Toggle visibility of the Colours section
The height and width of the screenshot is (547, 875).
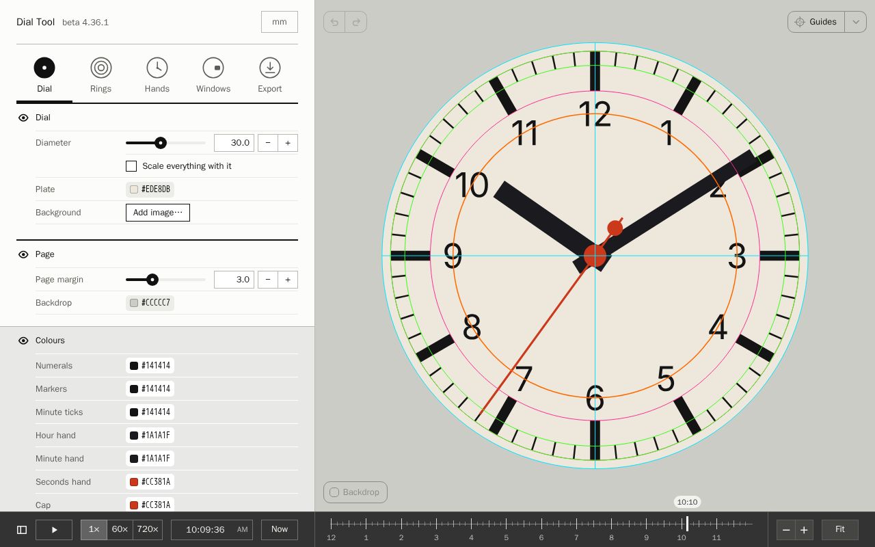coord(23,341)
